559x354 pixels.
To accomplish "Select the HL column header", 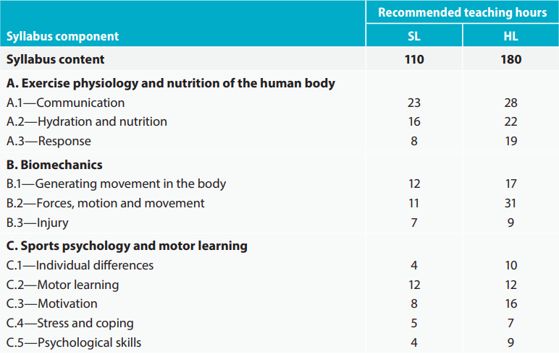I will click(510, 36).
